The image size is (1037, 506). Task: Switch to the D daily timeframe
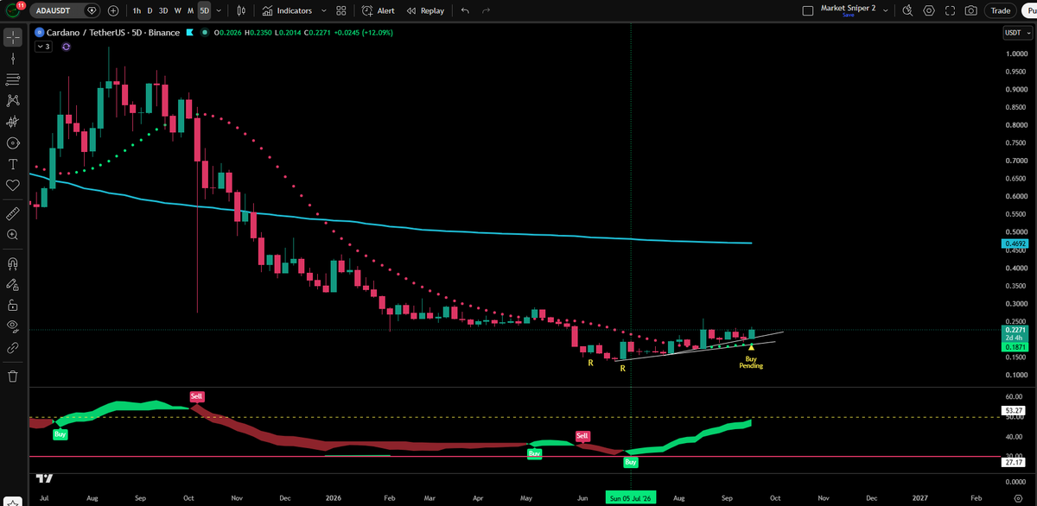coord(150,10)
